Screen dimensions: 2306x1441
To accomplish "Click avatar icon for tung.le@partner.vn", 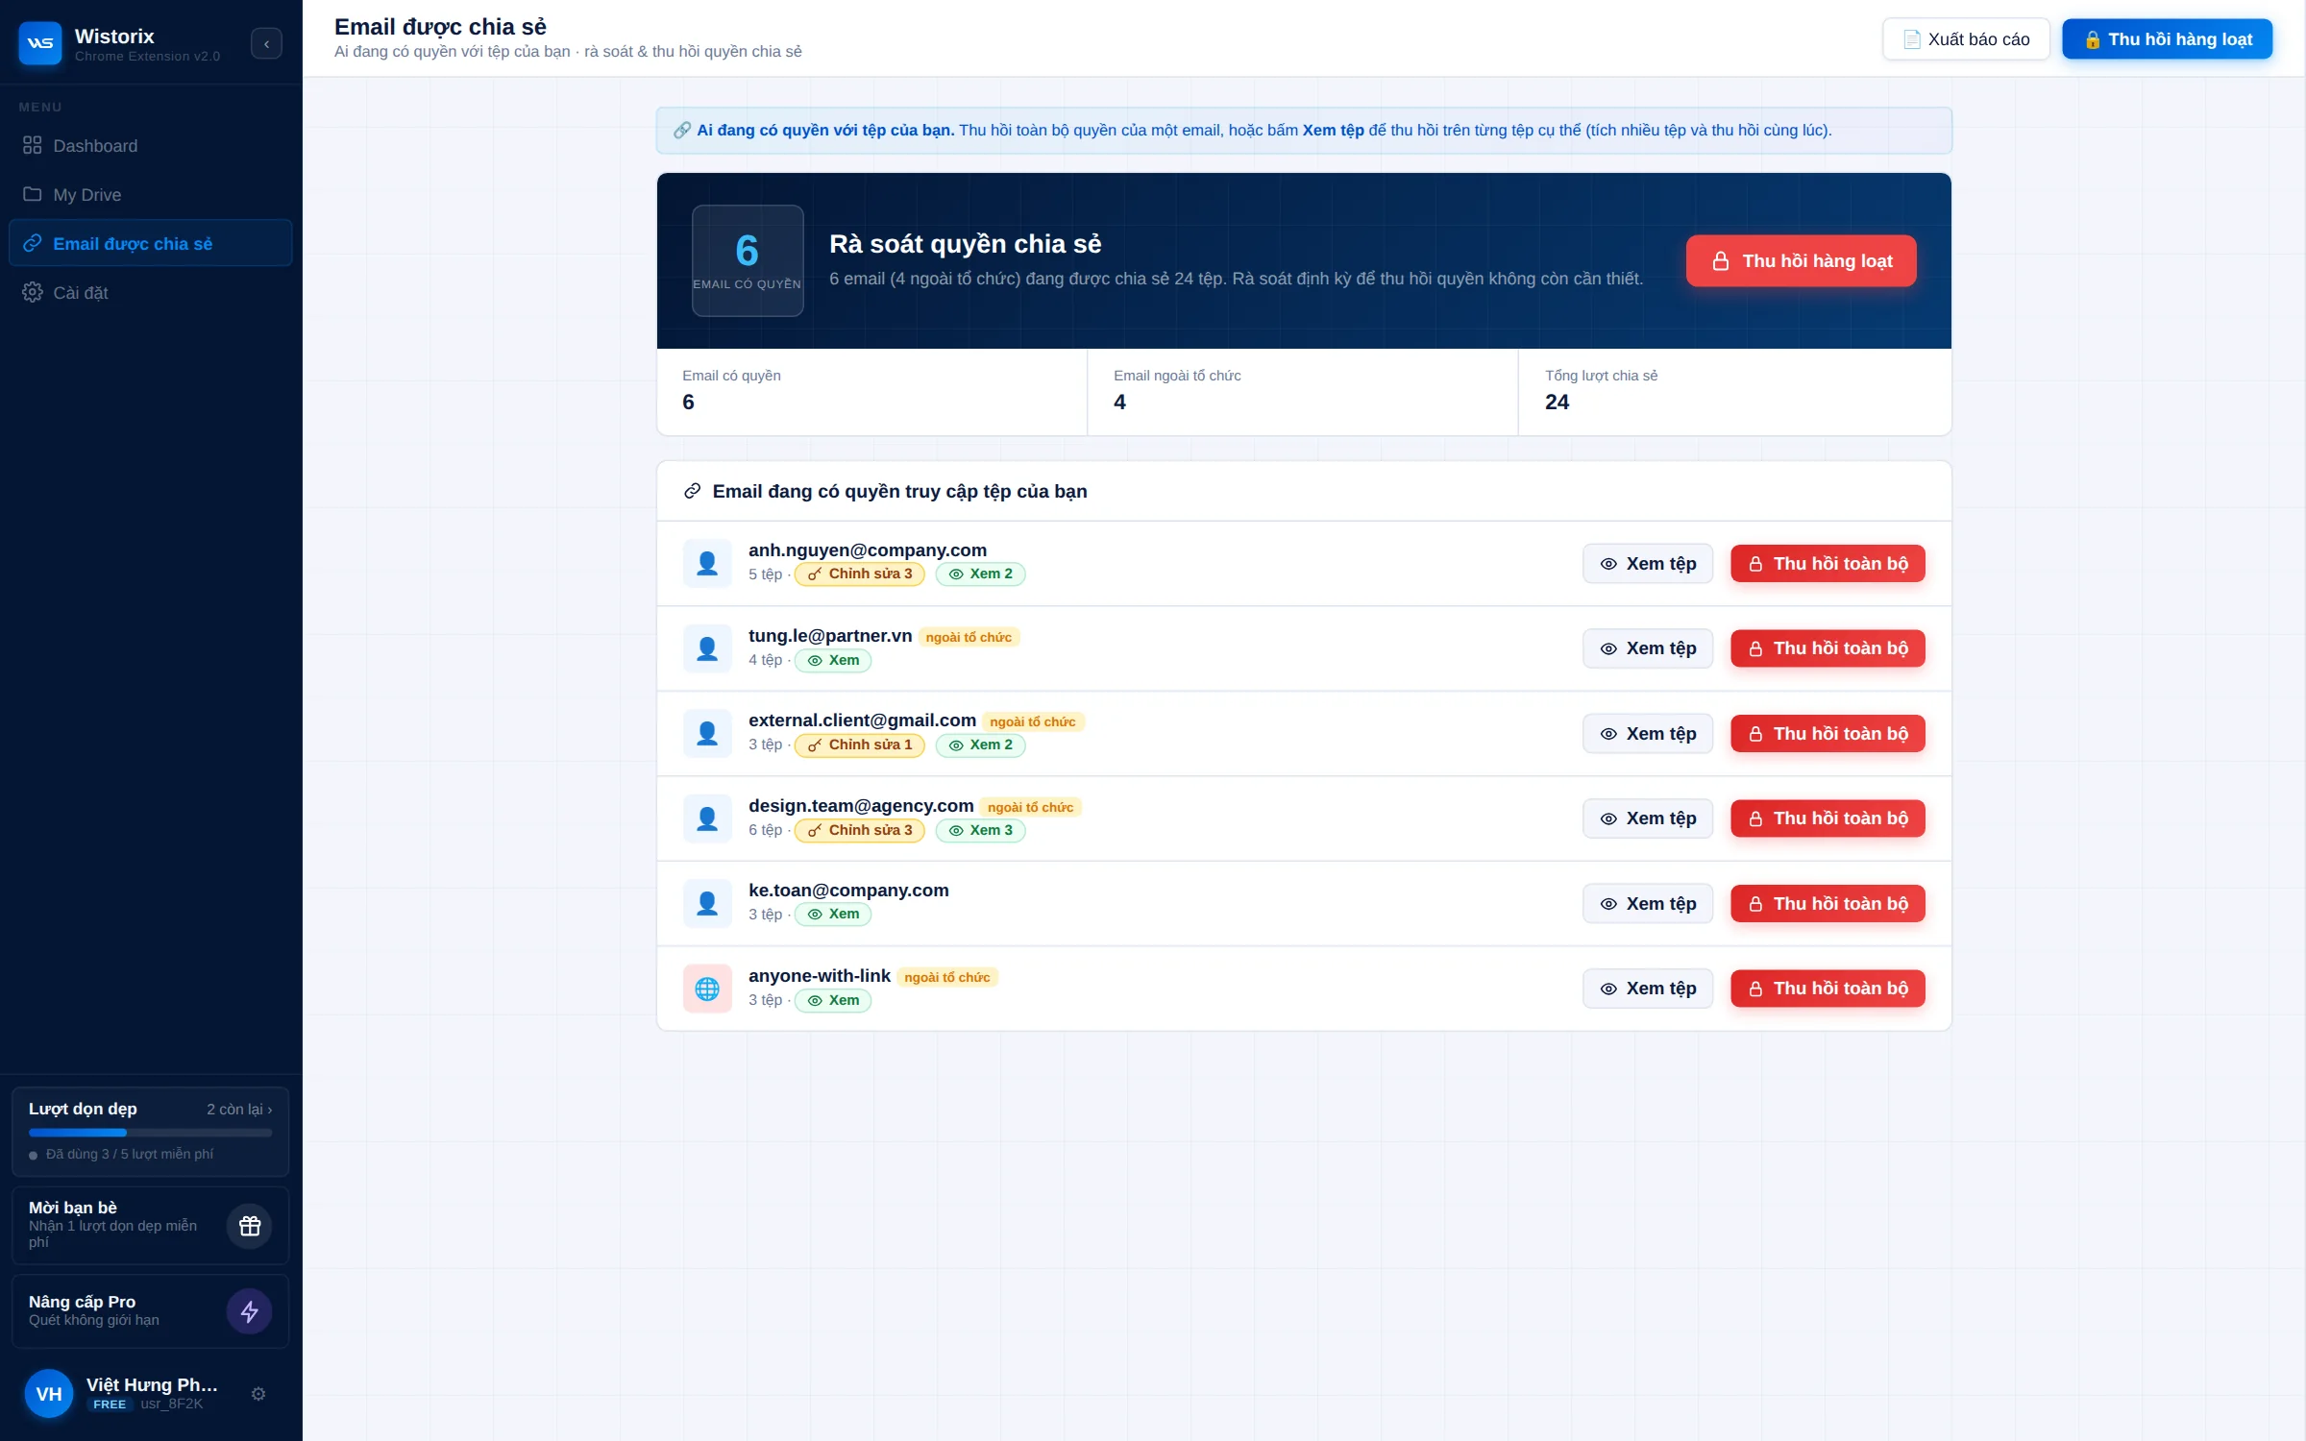I will click(x=707, y=648).
